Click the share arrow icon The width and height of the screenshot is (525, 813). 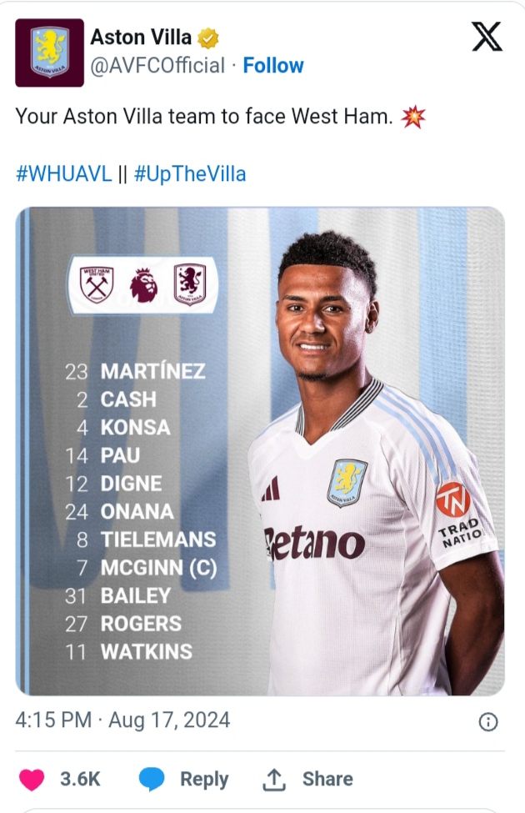coord(274,780)
